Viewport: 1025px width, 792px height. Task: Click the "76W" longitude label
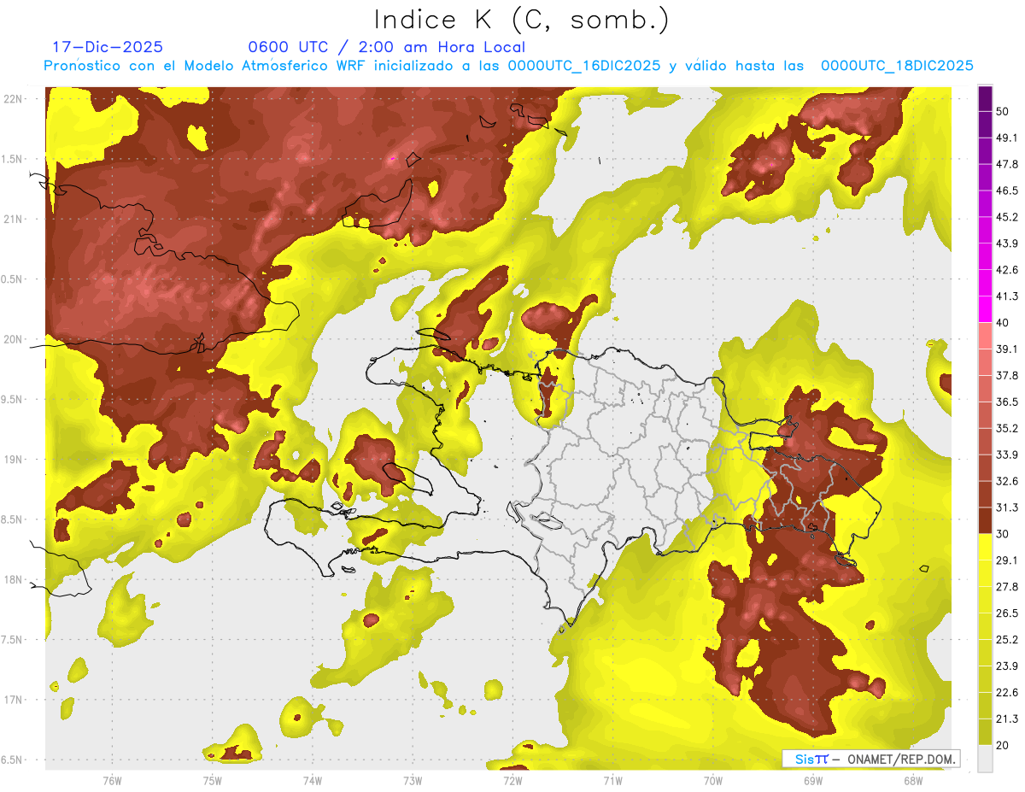112,780
